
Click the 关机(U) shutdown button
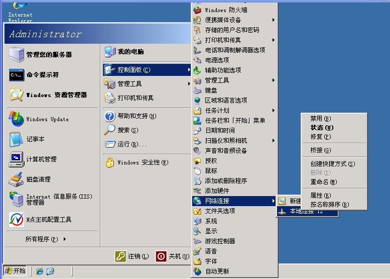(x=173, y=256)
